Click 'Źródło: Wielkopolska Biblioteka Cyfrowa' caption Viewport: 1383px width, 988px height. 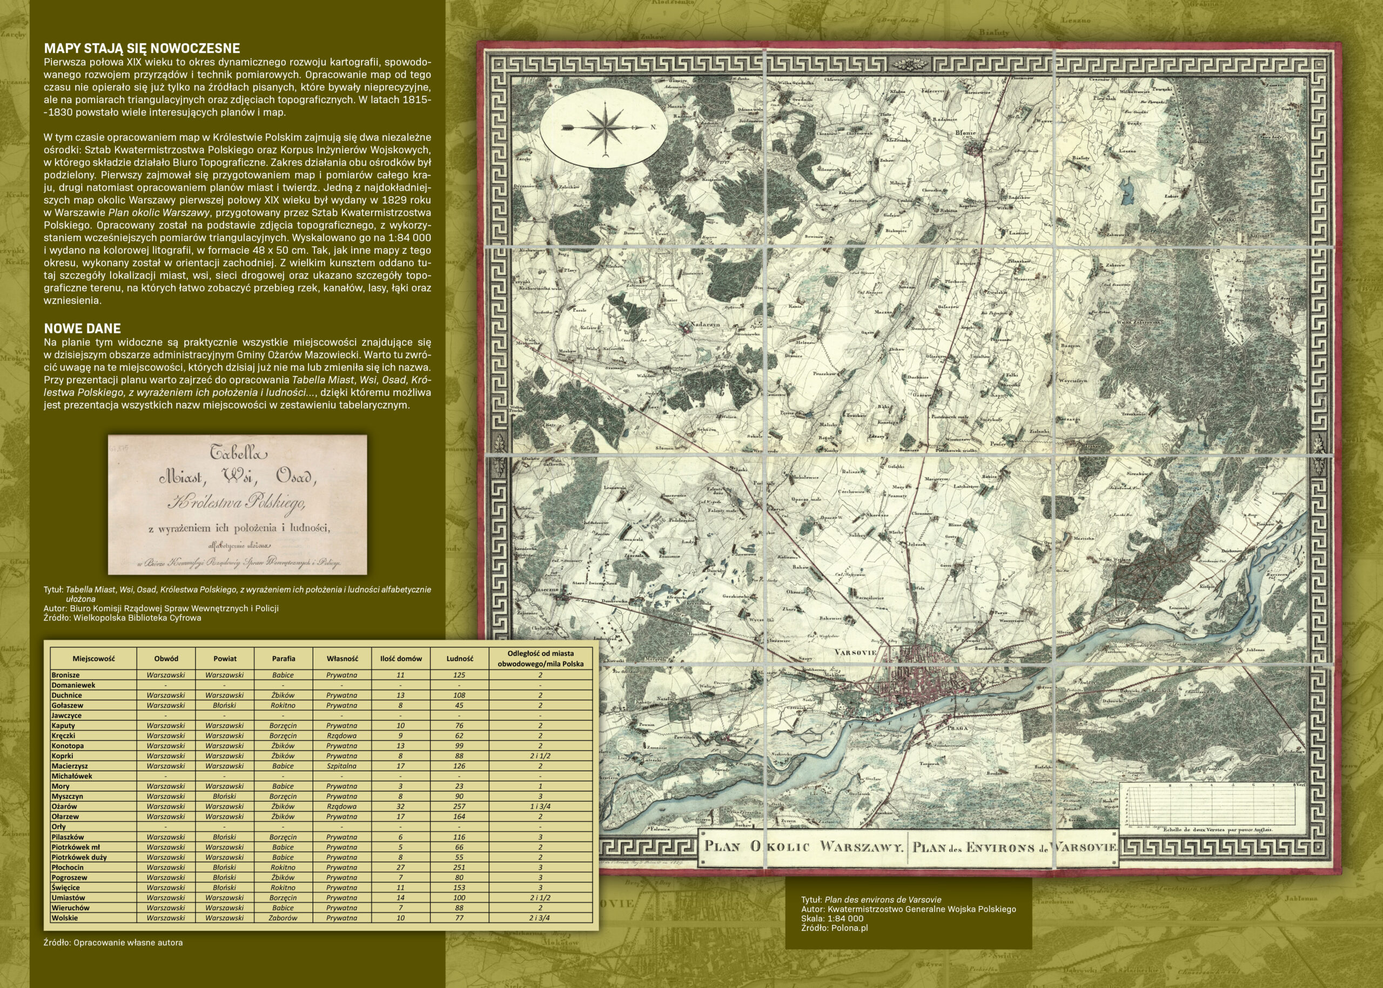pyautogui.click(x=122, y=617)
